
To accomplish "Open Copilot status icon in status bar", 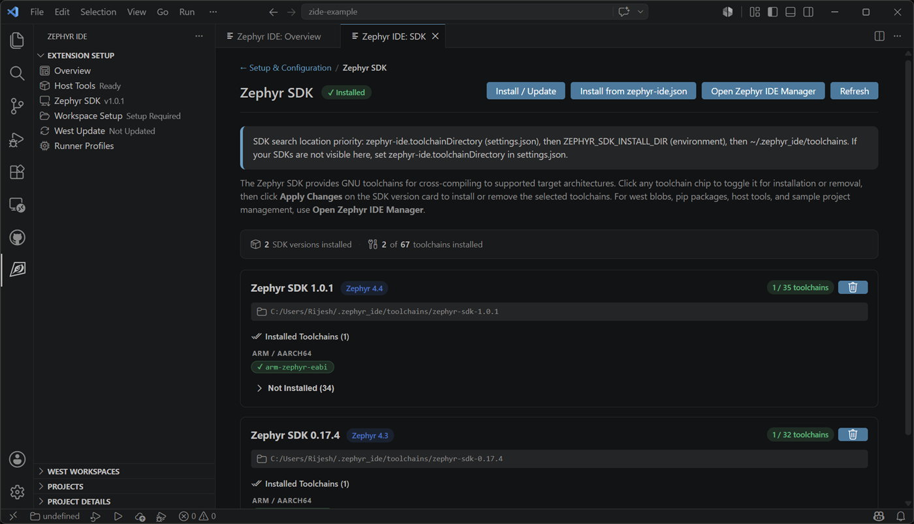I will [879, 516].
